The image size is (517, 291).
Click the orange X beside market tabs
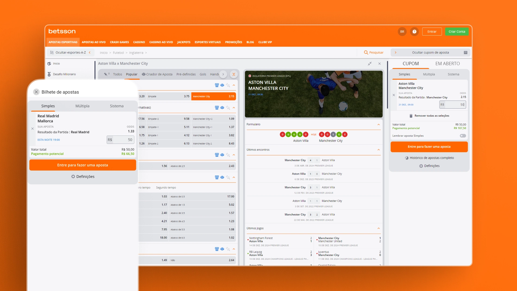tap(234, 74)
